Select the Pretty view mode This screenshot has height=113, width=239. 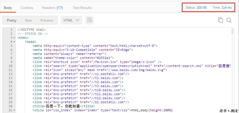click(12, 20)
